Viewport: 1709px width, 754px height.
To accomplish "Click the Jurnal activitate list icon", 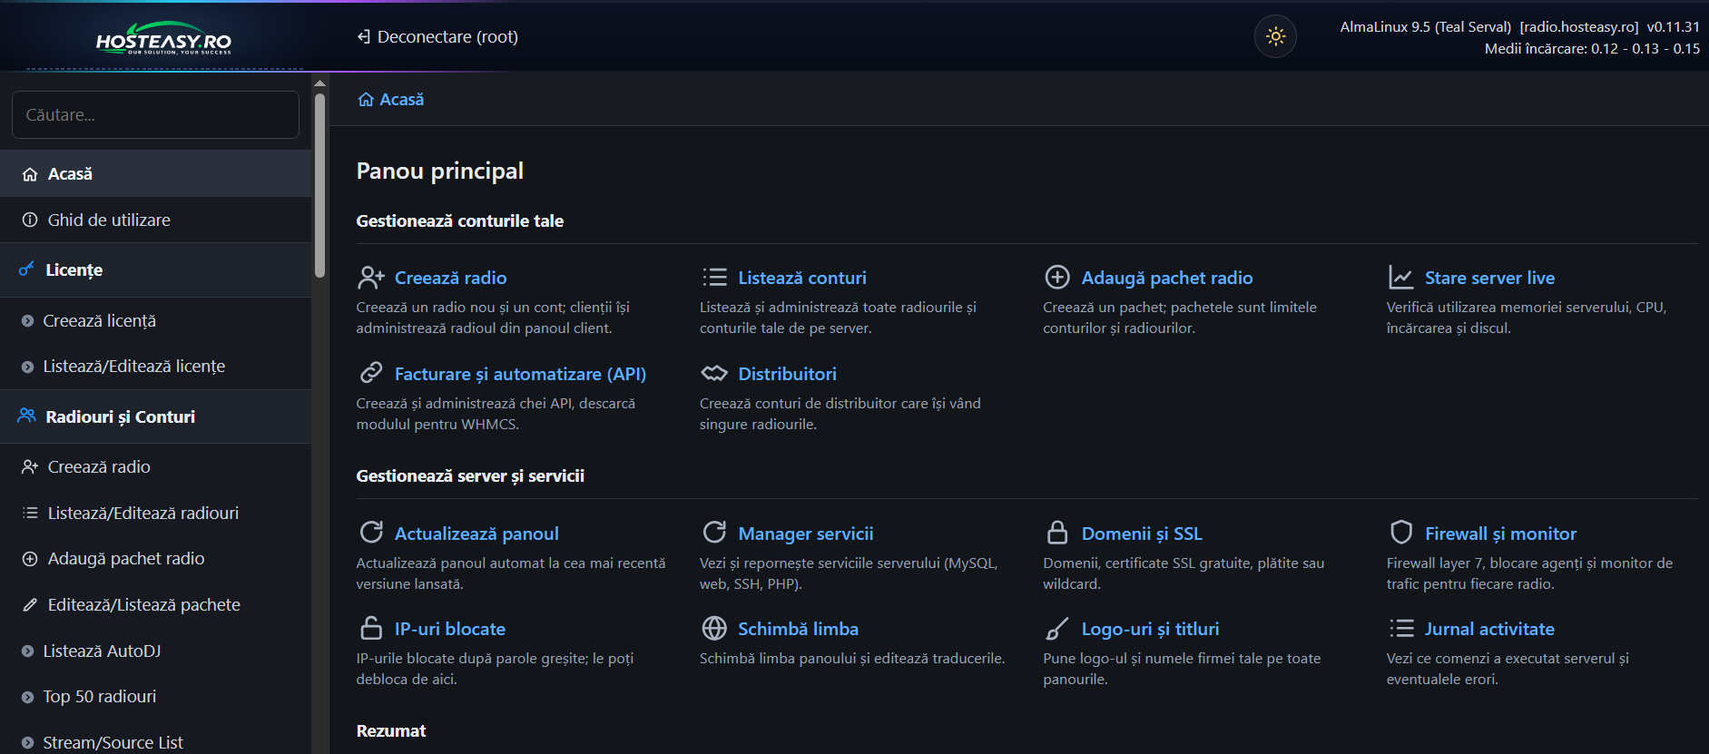I will [x=1400, y=628].
